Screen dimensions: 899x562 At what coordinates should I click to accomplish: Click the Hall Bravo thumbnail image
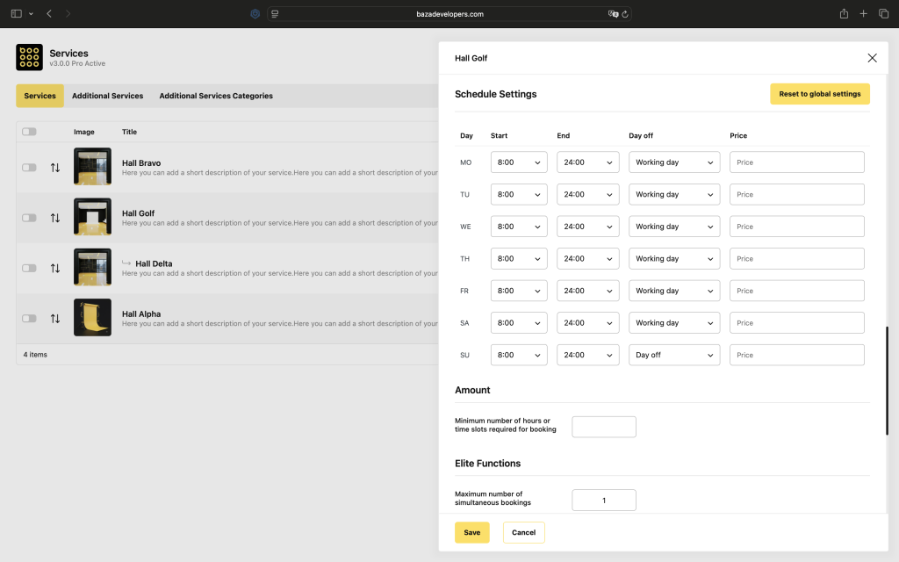92,166
